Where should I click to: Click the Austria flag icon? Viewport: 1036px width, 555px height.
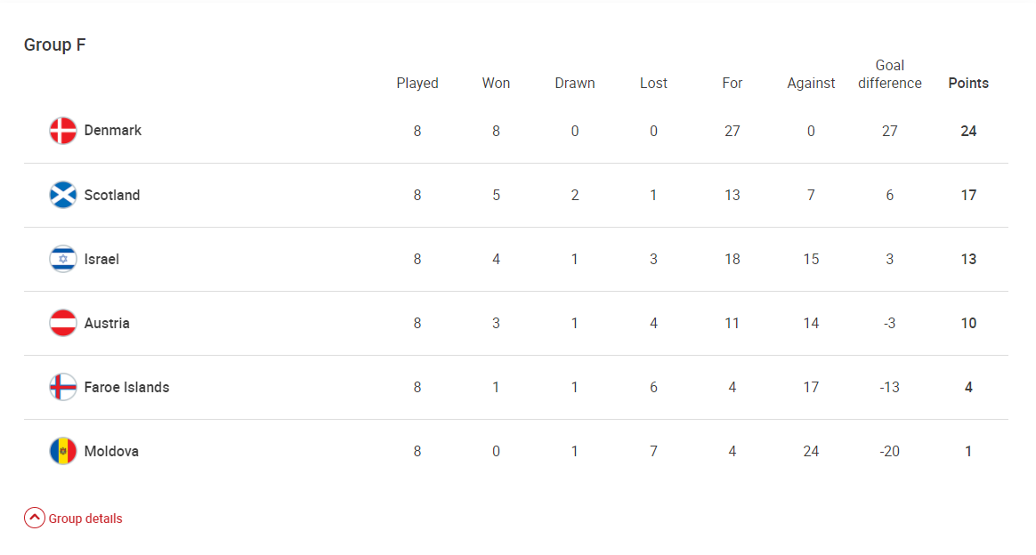[x=63, y=323]
